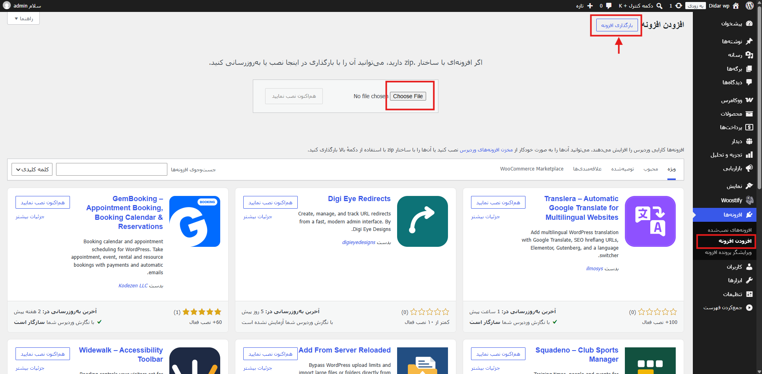Click the Choose File button
The height and width of the screenshot is (374, 762).
point(408,96)
